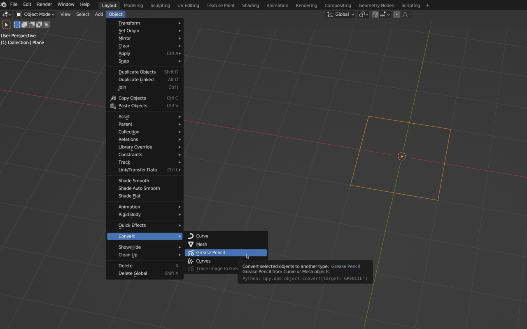Click Duplicate Objects menu entry

click(137, 72)
